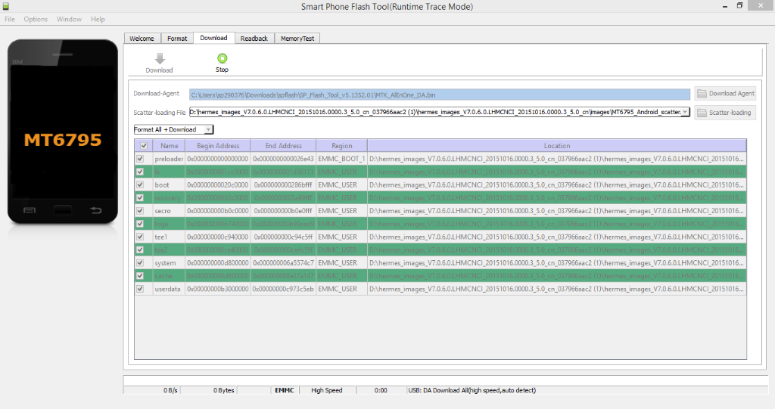775x409 pixels.
Task: Click the Download Agent folder icon
Action: coord(702,94)
